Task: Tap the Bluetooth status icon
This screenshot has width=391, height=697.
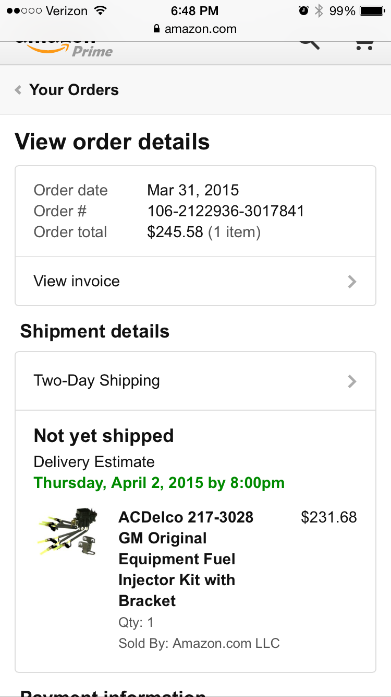Action: 319,10
